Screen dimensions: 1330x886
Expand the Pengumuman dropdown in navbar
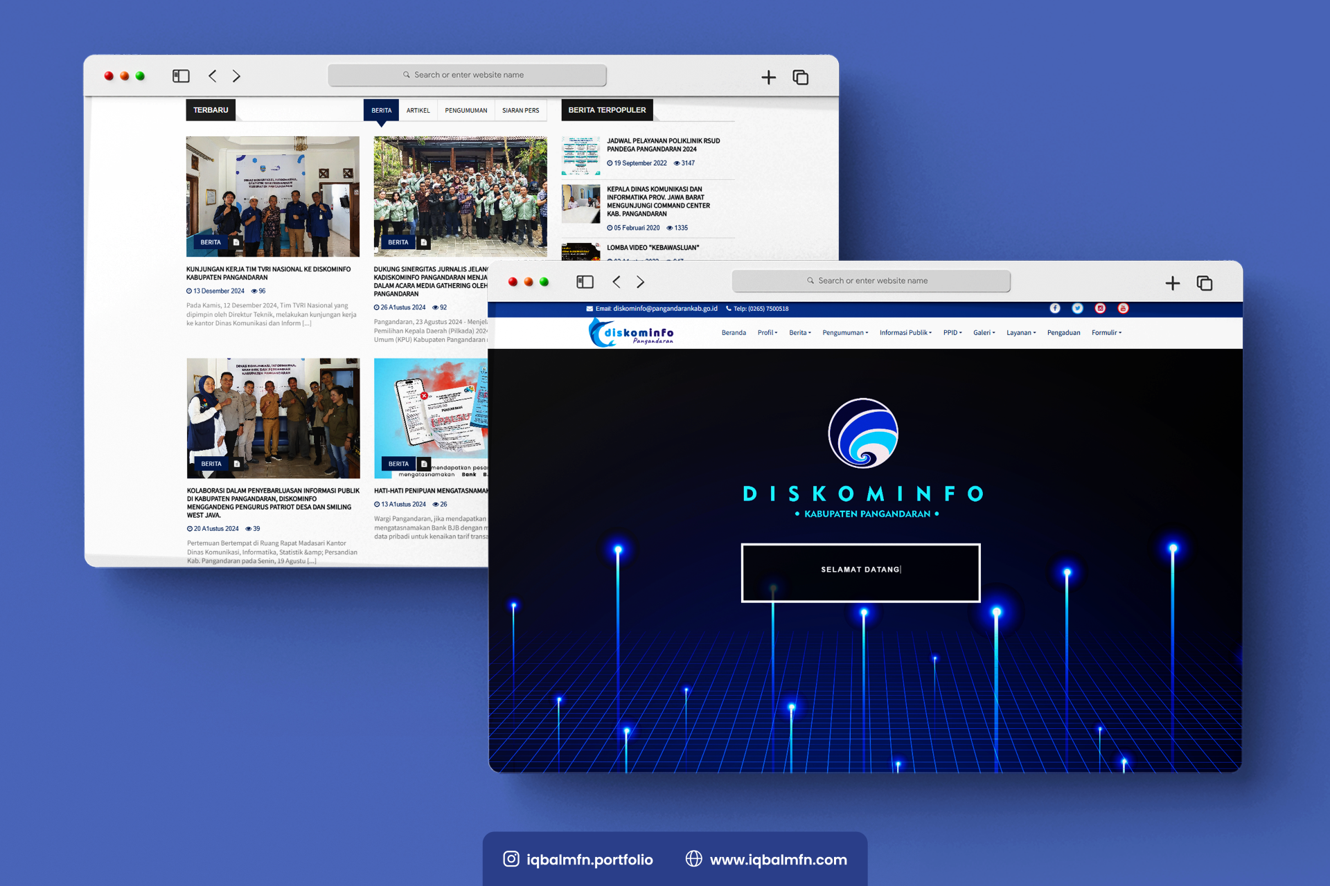pyautogui.click(x=845, y=333)
